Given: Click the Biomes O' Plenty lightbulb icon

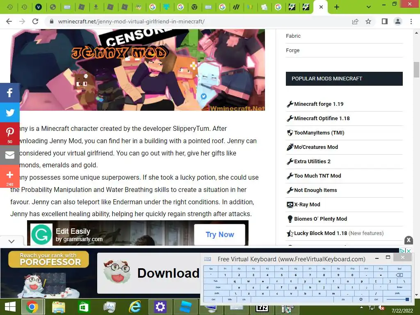Looking at the screenshot, I should [x=290, y=219].
